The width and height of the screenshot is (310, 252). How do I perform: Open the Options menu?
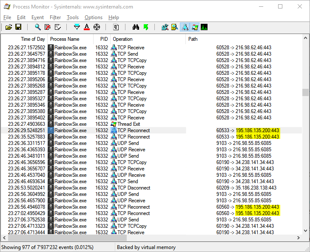tap(94, 17)
